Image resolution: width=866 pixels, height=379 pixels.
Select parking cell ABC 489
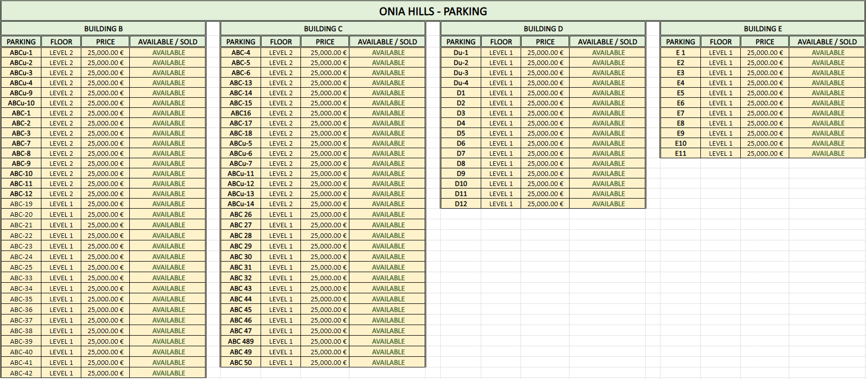click(241, 341)
